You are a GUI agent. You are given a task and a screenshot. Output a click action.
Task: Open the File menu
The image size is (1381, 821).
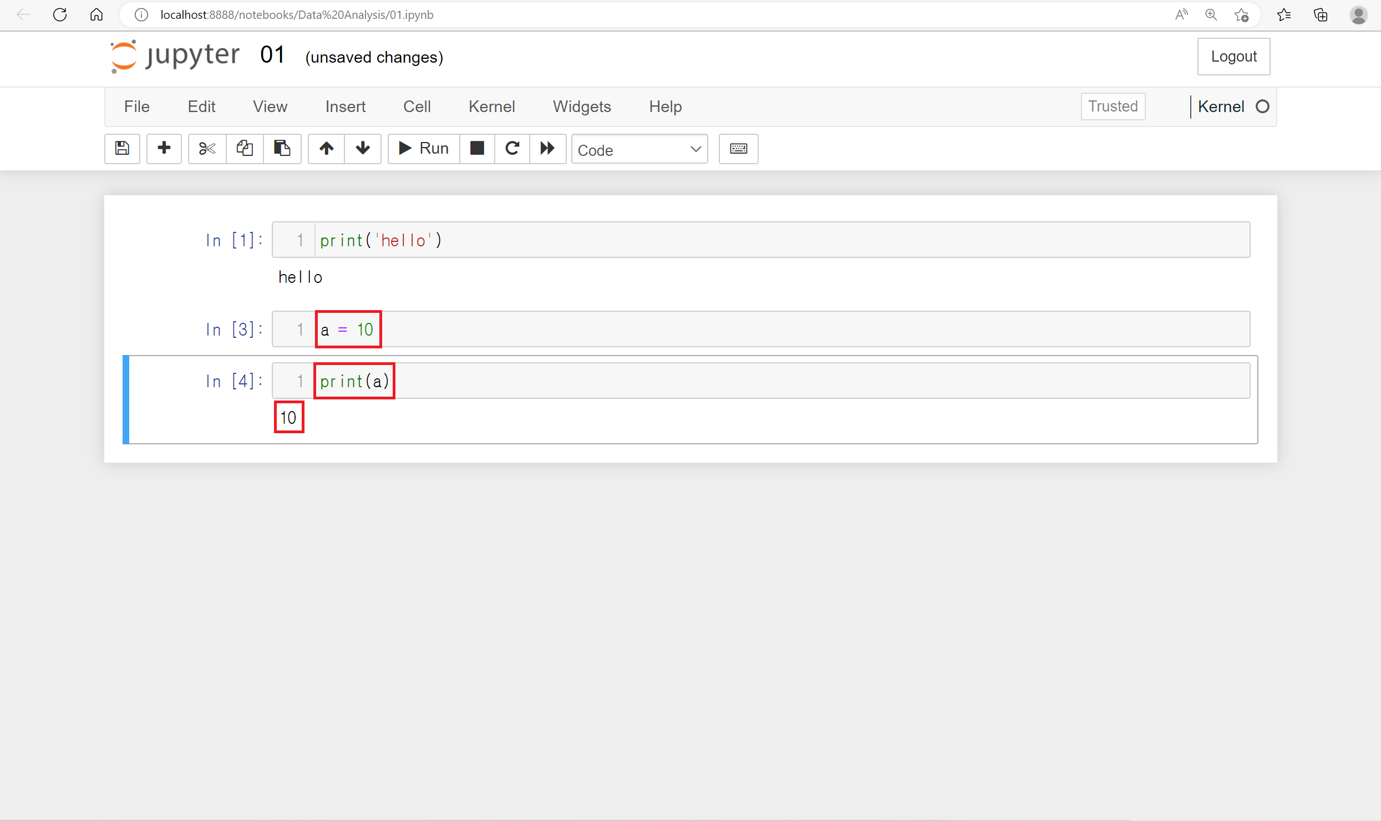136,107
